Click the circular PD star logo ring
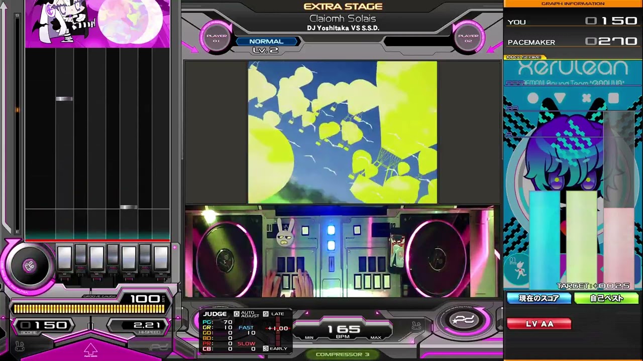Viewport: 643px width, 361px height. (464, 321)
